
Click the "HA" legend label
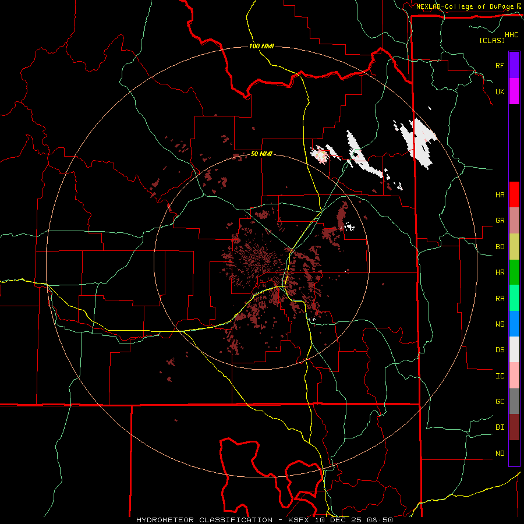coord(500,195)
